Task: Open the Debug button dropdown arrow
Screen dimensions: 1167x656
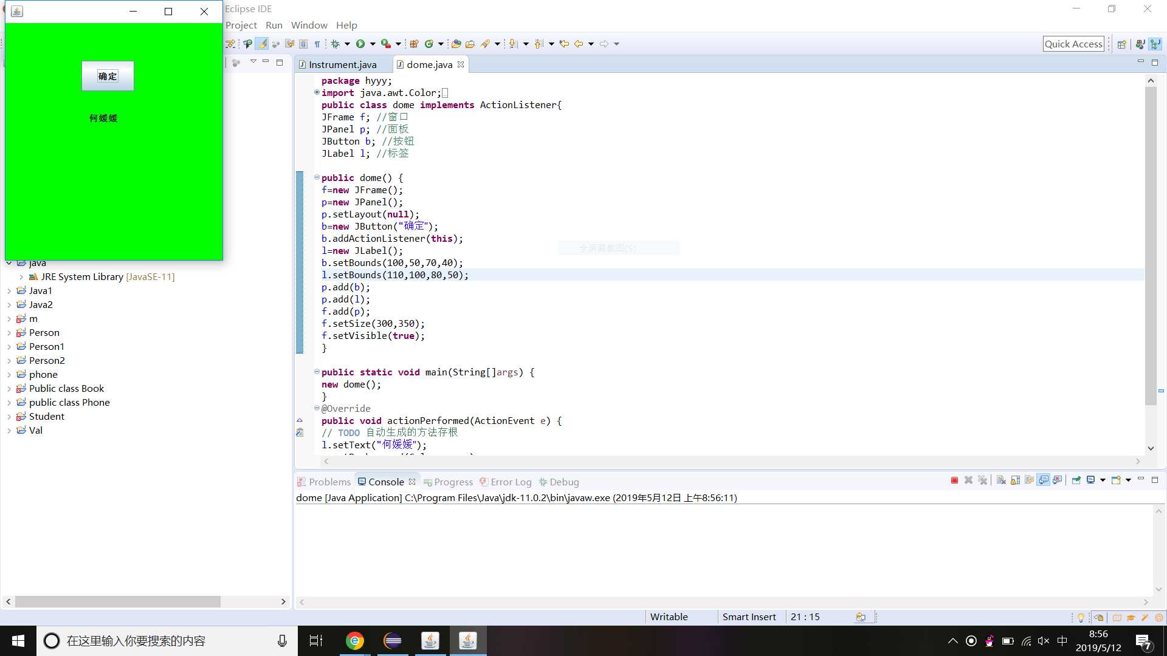Action: 347,44
